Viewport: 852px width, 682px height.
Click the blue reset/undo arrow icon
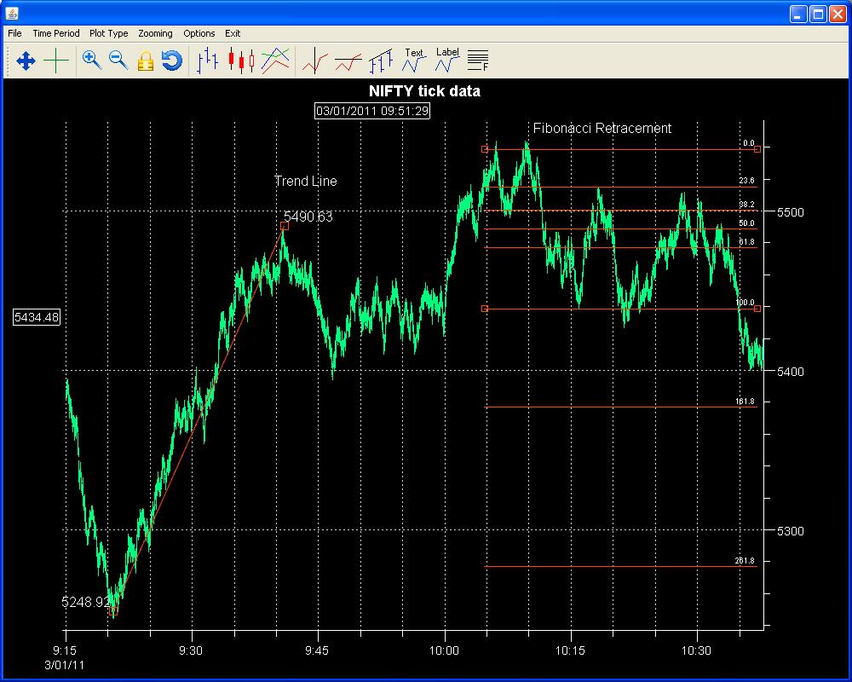[x=172, y=61]
